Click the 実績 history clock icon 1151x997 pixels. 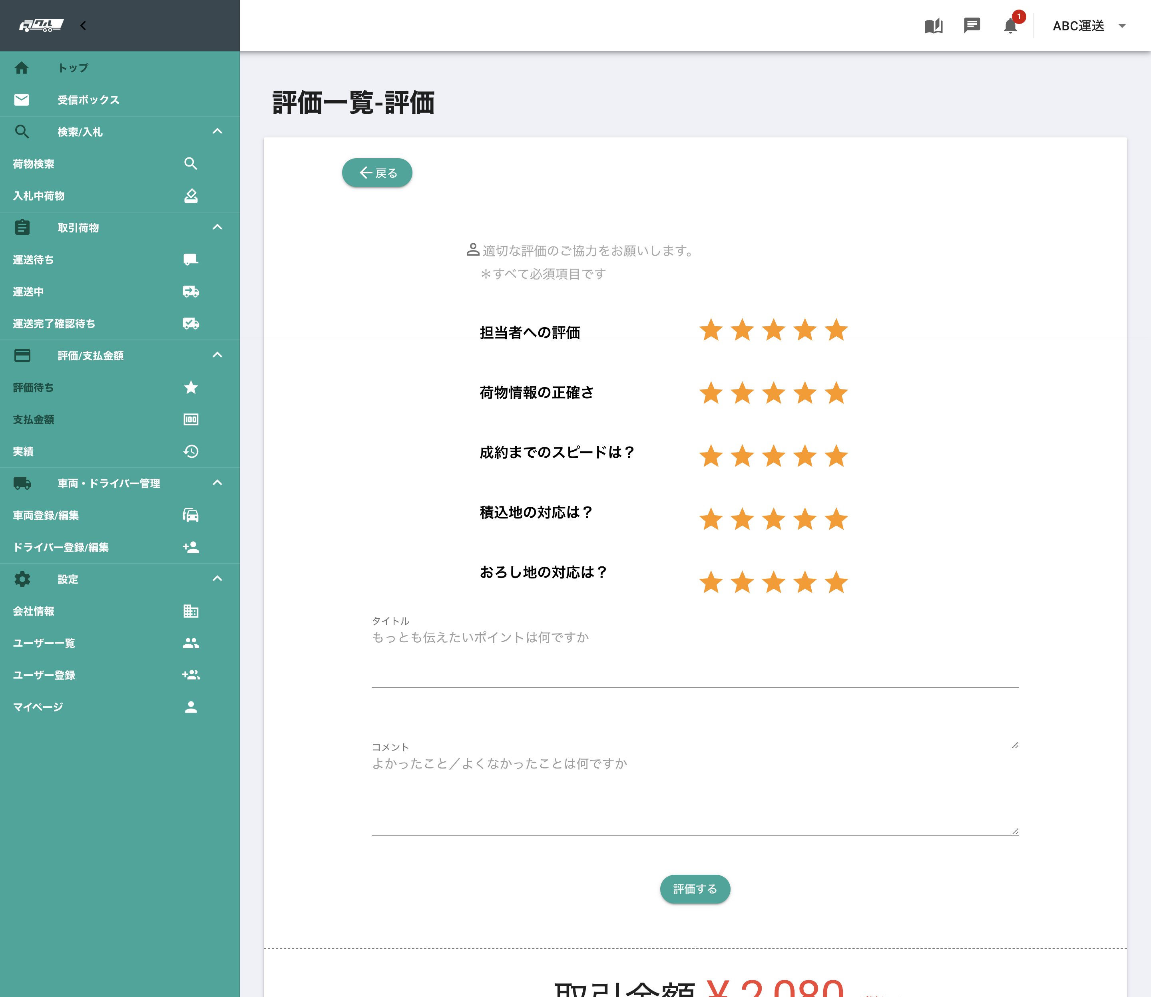click(190, 451)
